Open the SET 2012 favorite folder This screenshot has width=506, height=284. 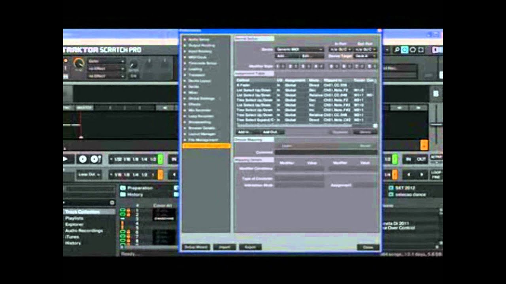click(402, 188)
